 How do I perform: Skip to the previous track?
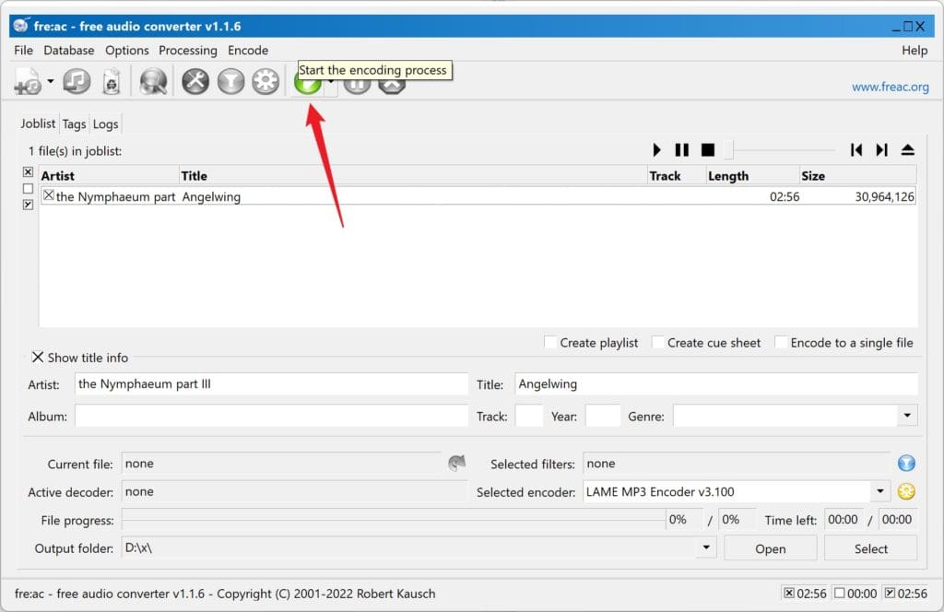856,150
